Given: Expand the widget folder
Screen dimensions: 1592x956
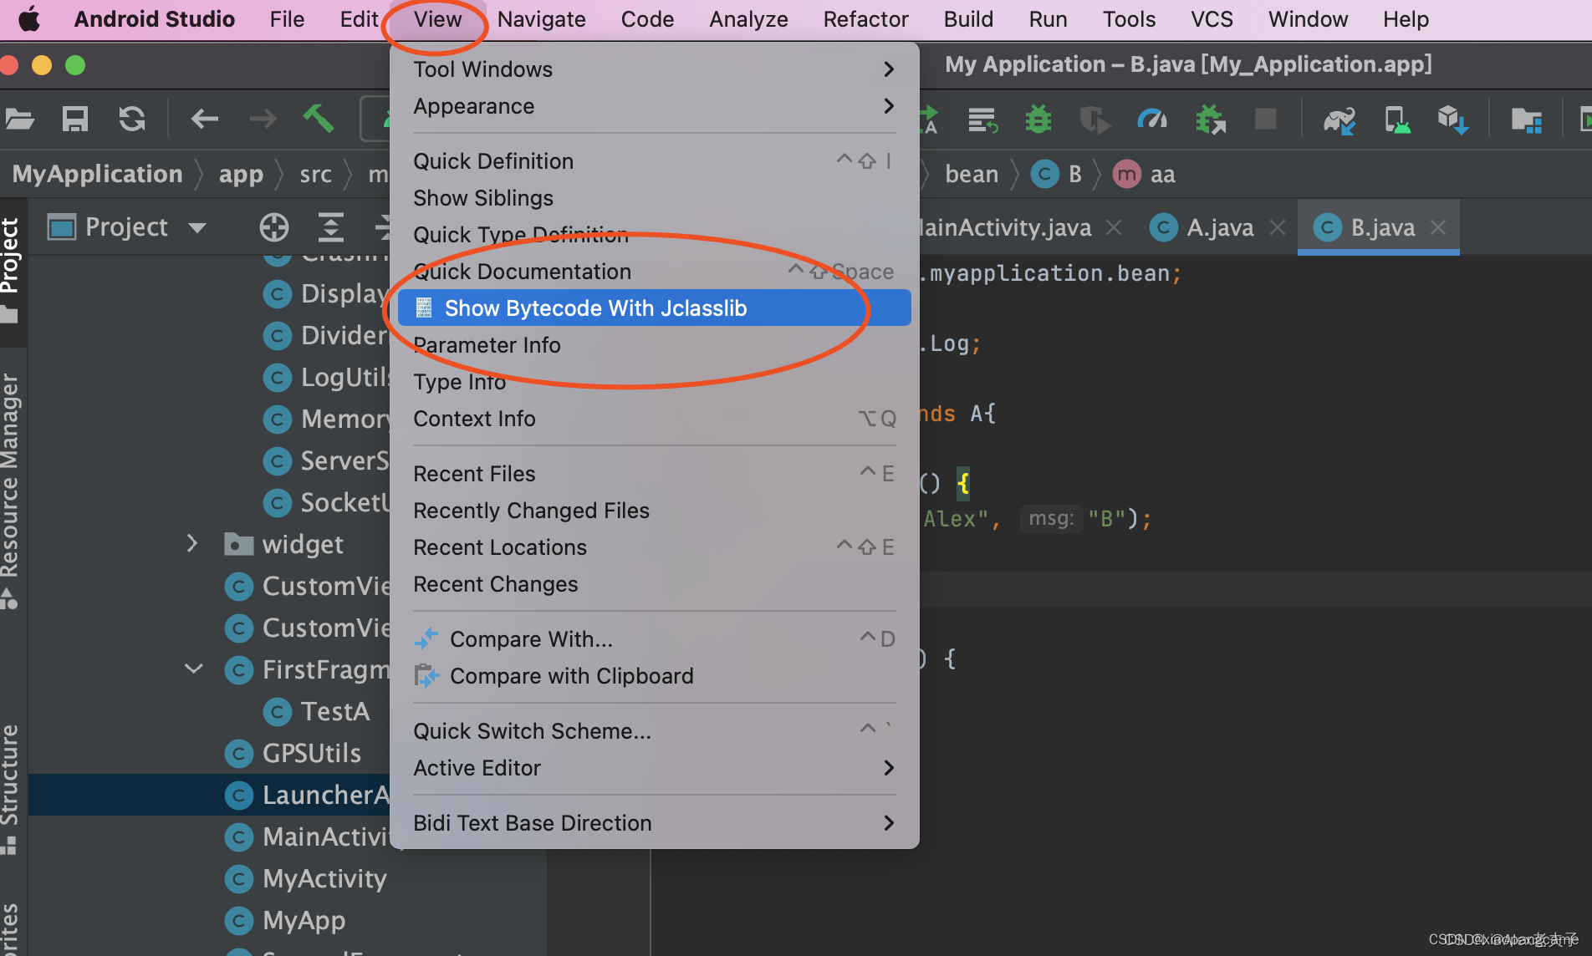Looking at the screenshot, I should point(192,544).
